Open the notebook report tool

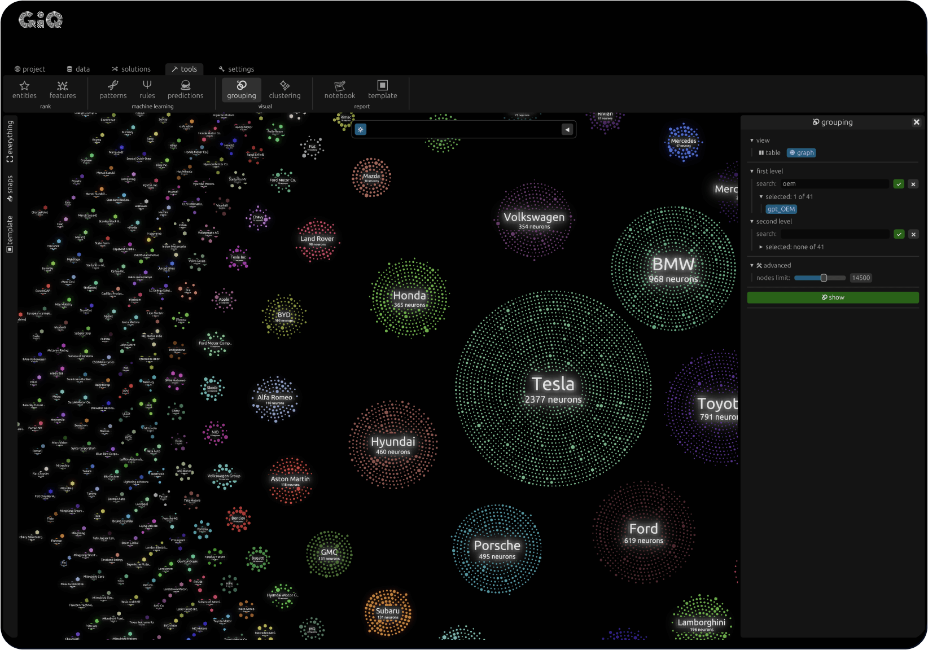340,90
